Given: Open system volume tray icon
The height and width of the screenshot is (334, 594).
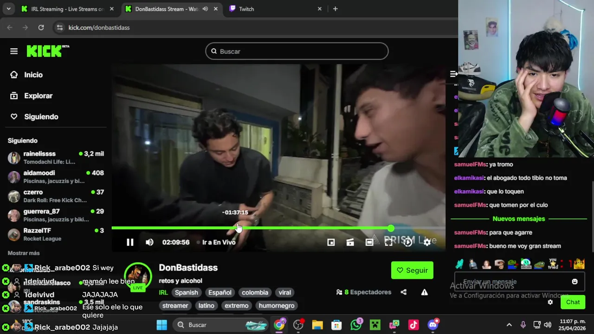Looking at the screenshot, I should click(x=548, y=325).
